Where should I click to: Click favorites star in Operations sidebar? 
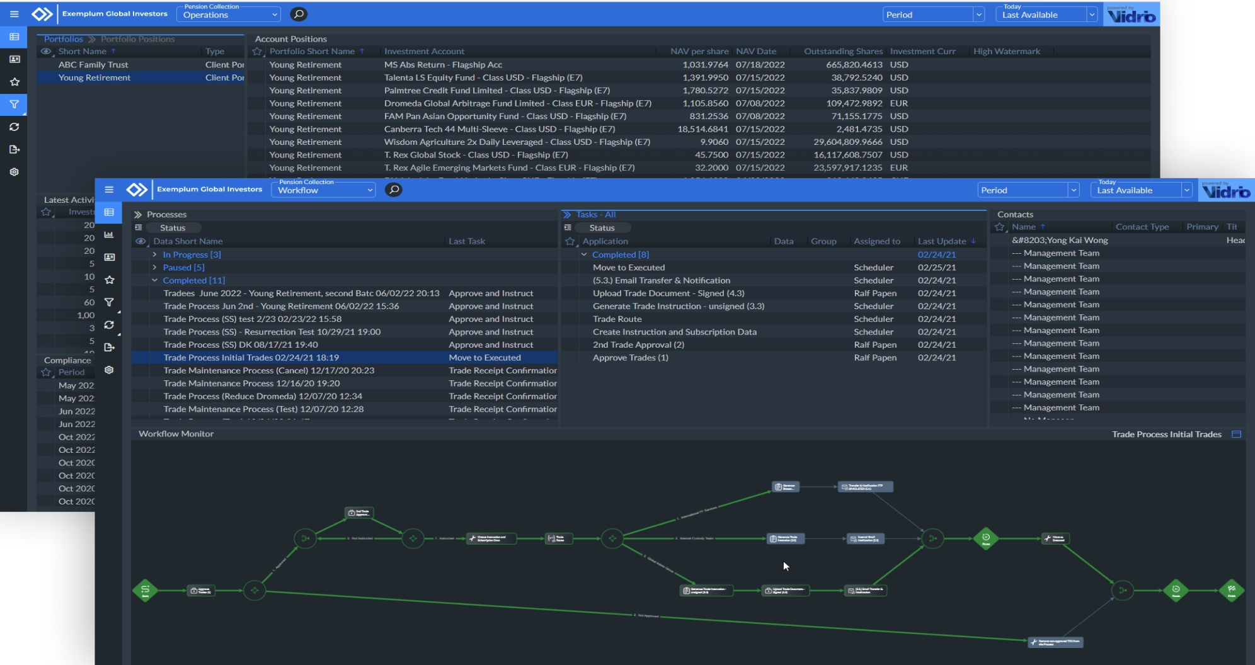coord(14,82)
